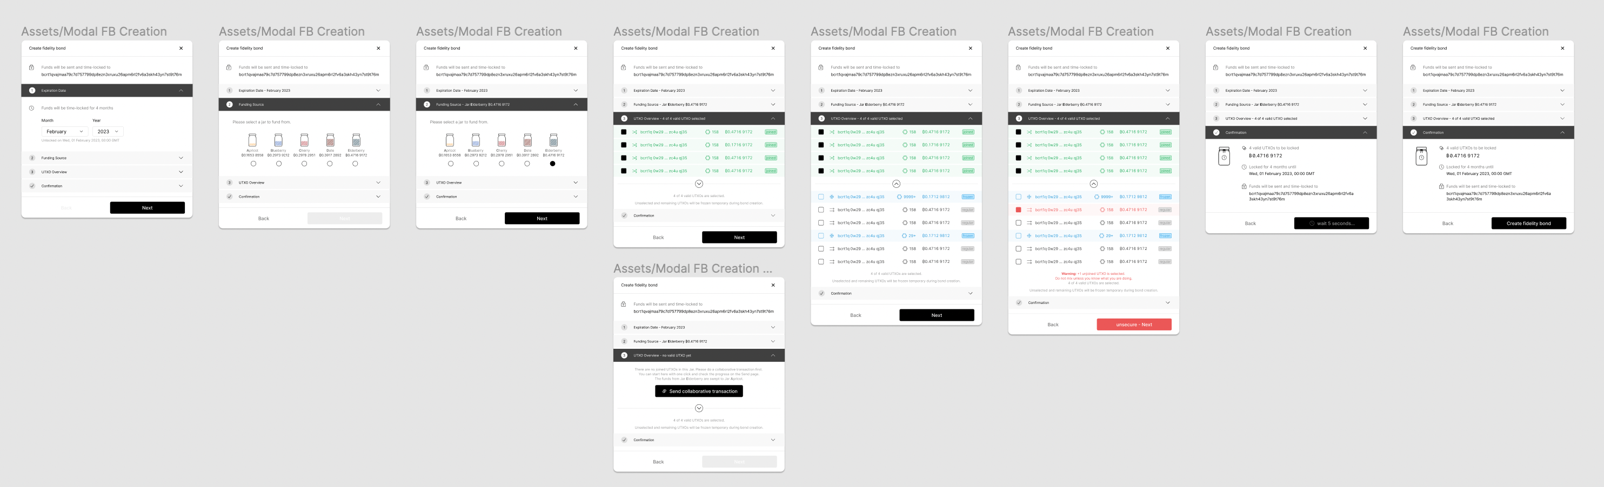
Task: Check the frozen 29+ row checkbox in the unsecure modal
Action: tap(1018, 236)
